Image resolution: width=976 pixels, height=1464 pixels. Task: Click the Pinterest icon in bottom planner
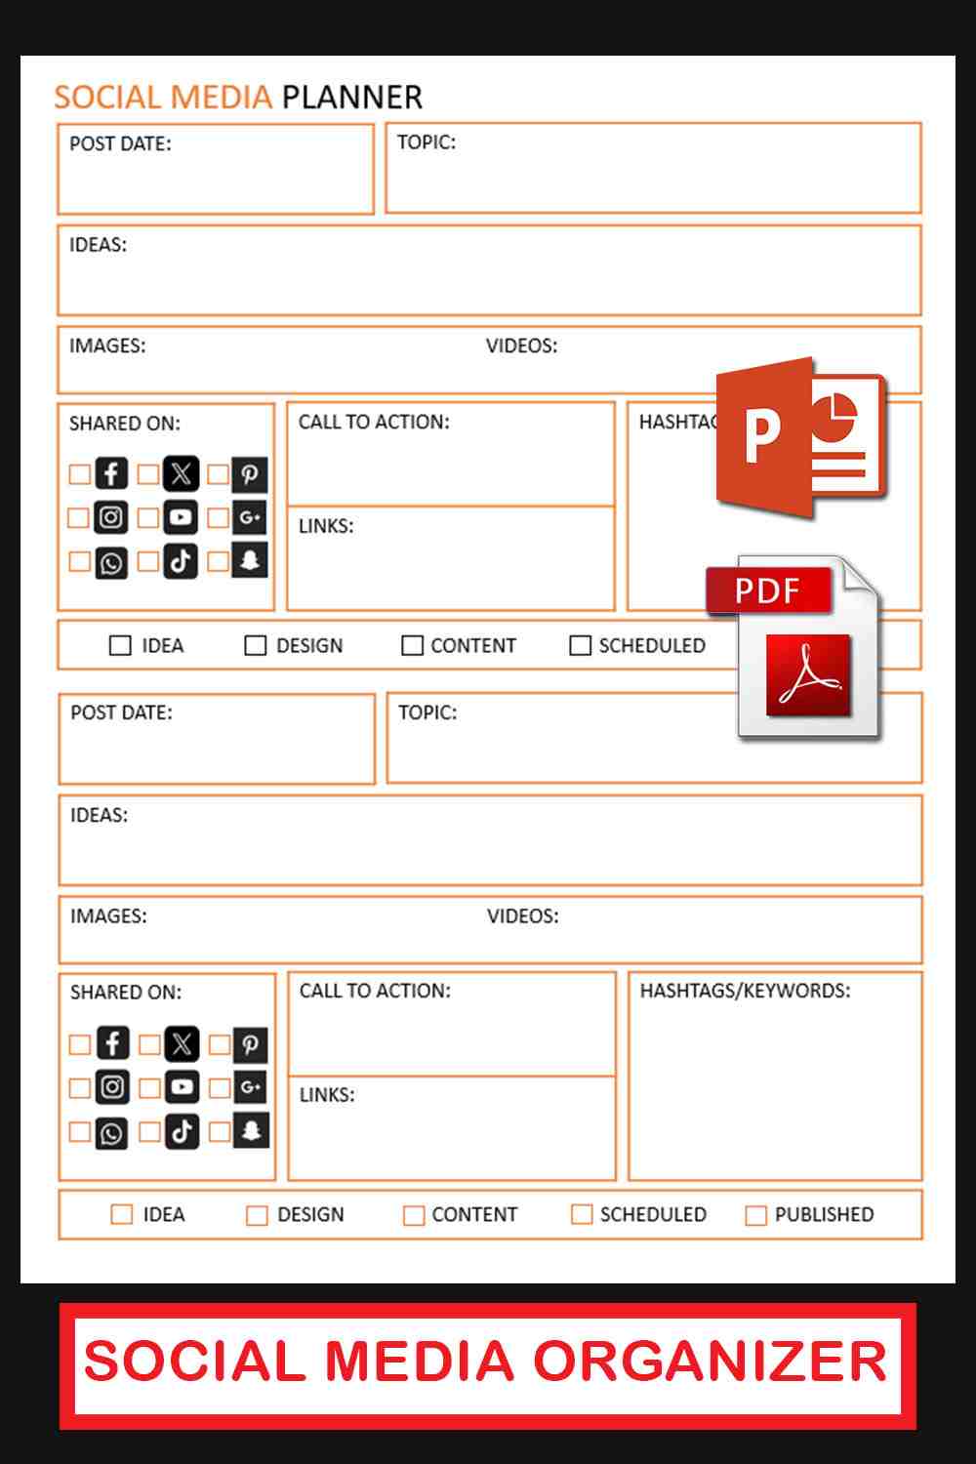[x=251, y=1044]
